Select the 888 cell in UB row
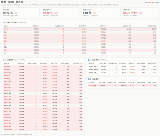Screen dimensions: 160x136 (155, 53)
